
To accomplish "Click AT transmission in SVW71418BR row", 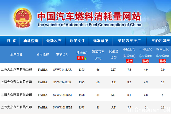I will pyautogui.click(x=113, y=82).
